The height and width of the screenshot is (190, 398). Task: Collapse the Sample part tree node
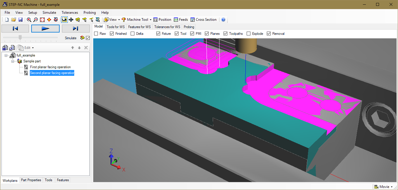13,61
